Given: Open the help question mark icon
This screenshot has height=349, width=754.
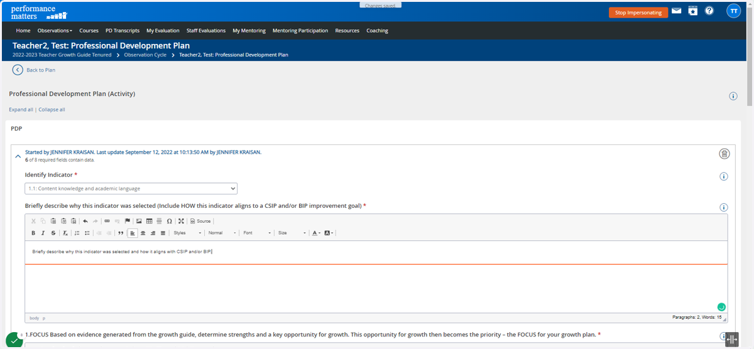Looking at the screenshot, I should click(x=709, y=11).
